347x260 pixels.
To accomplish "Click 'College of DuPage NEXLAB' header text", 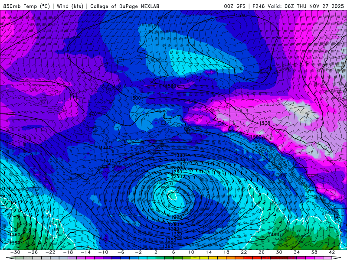I will [124, 6].
